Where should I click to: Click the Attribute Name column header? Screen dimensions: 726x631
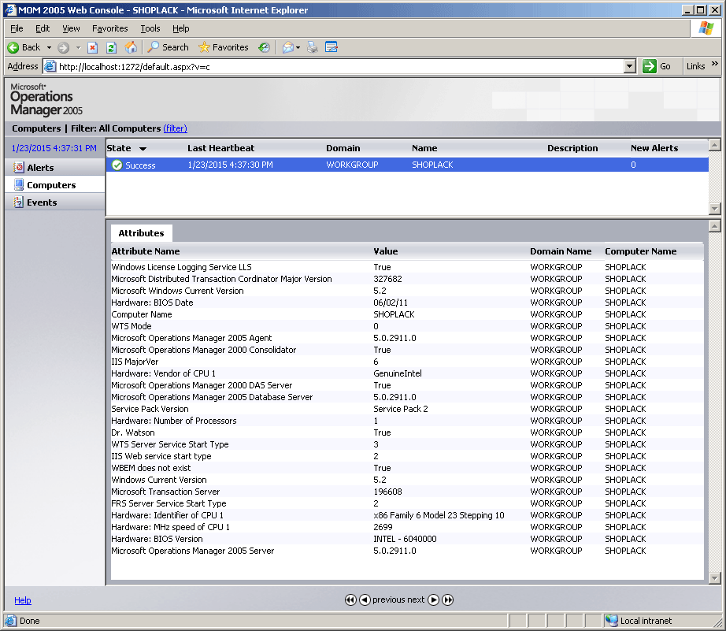tap(146, 251)
